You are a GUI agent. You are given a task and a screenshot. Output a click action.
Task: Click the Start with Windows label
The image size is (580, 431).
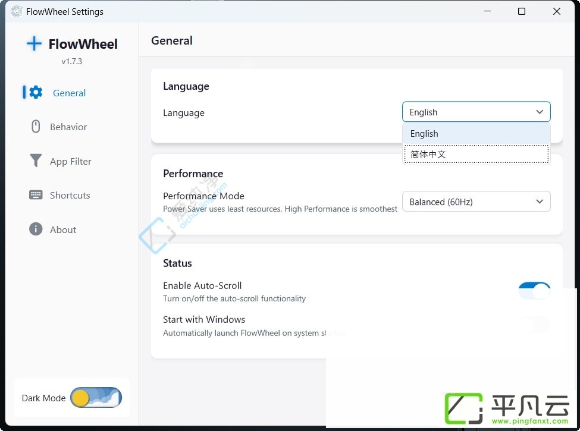[x=204, y=319]
